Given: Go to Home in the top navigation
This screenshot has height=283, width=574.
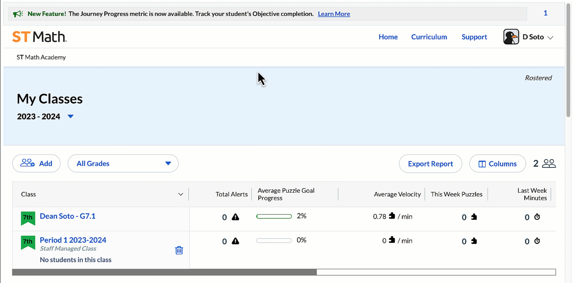Looking at the screenshot, I should coord(388,37).
